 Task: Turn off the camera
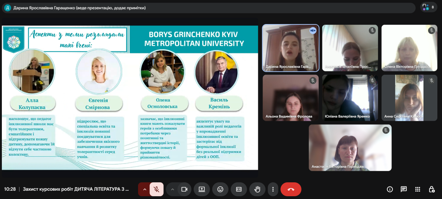pos(184,189)
